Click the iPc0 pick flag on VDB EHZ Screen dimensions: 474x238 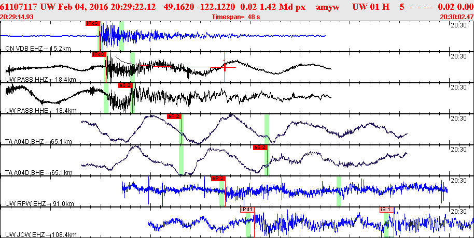pos(93,23)
